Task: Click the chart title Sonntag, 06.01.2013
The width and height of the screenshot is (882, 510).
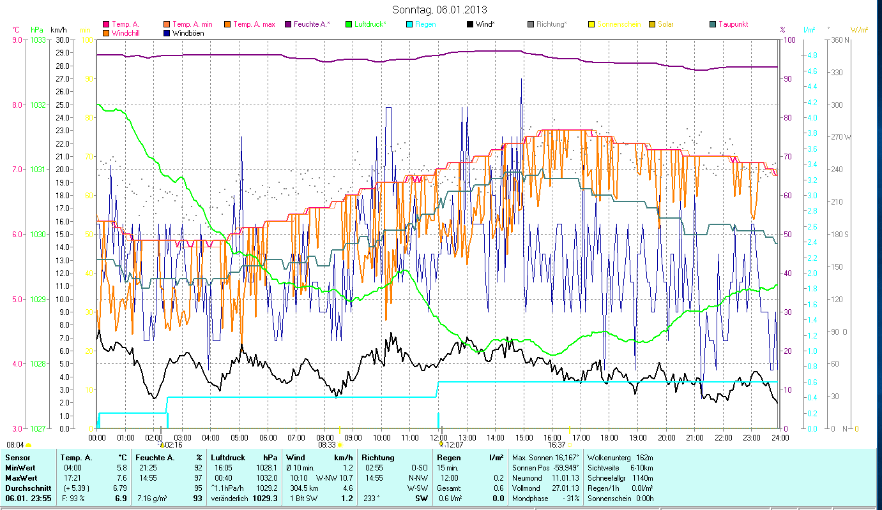Action: [x=439, y=10]
